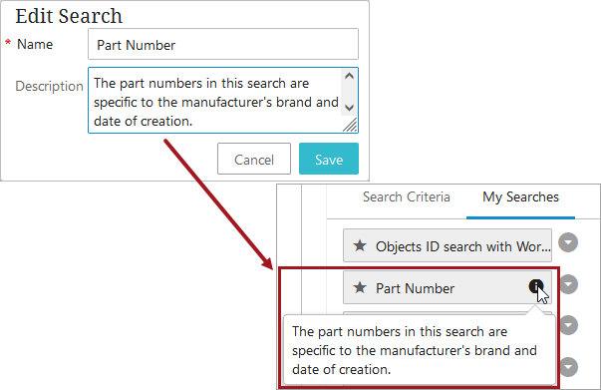Image resolution: width=601 pixels, height=390 pixels.
Task: Open the dropdown arrow beside Objects ID search
Action: [x=568, y=242]
